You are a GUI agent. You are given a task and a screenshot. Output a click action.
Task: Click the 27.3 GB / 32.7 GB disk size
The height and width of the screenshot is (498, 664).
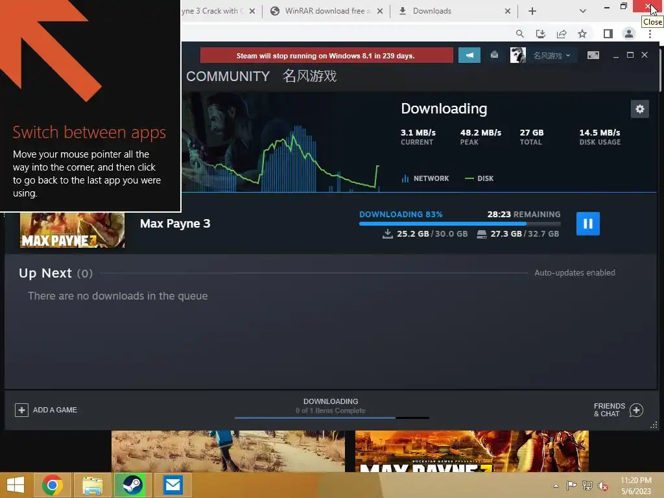pos(518,233)
